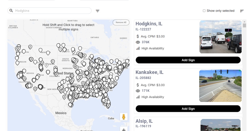The image size is (247, 131).
Task: Click the Hodgkins, IL listing title
Action: pyautogui.click(x=149, y=24)
